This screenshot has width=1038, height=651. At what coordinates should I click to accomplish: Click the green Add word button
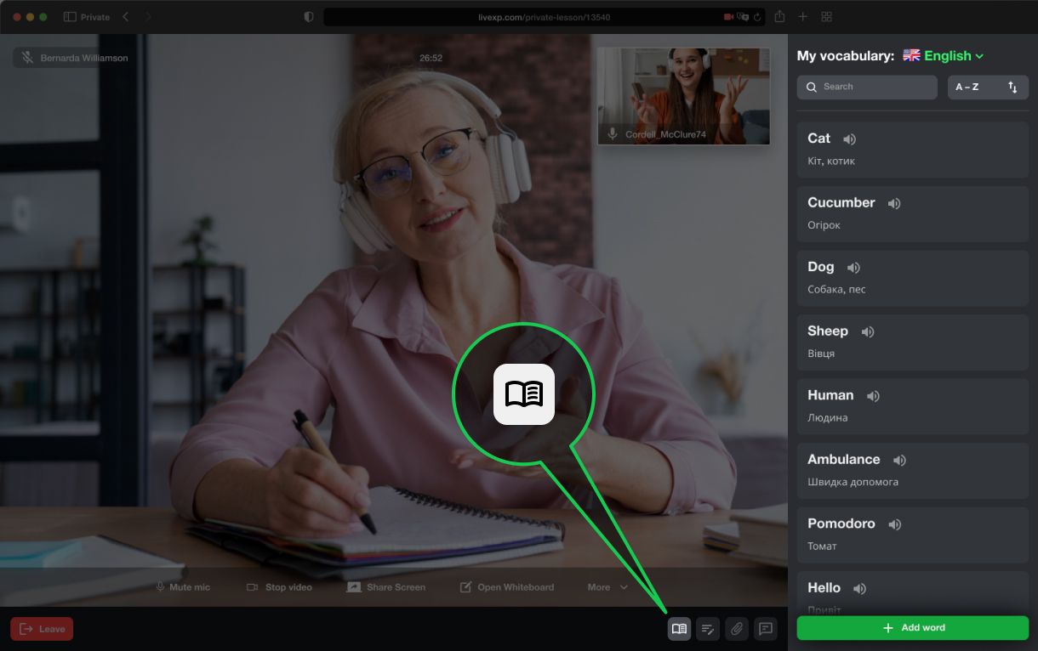pos(912,628)
